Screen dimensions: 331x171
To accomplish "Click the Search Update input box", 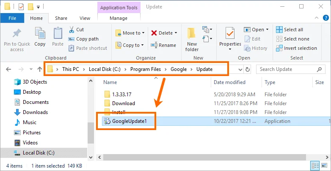I will pyautogui.click(x=291, y=69).
